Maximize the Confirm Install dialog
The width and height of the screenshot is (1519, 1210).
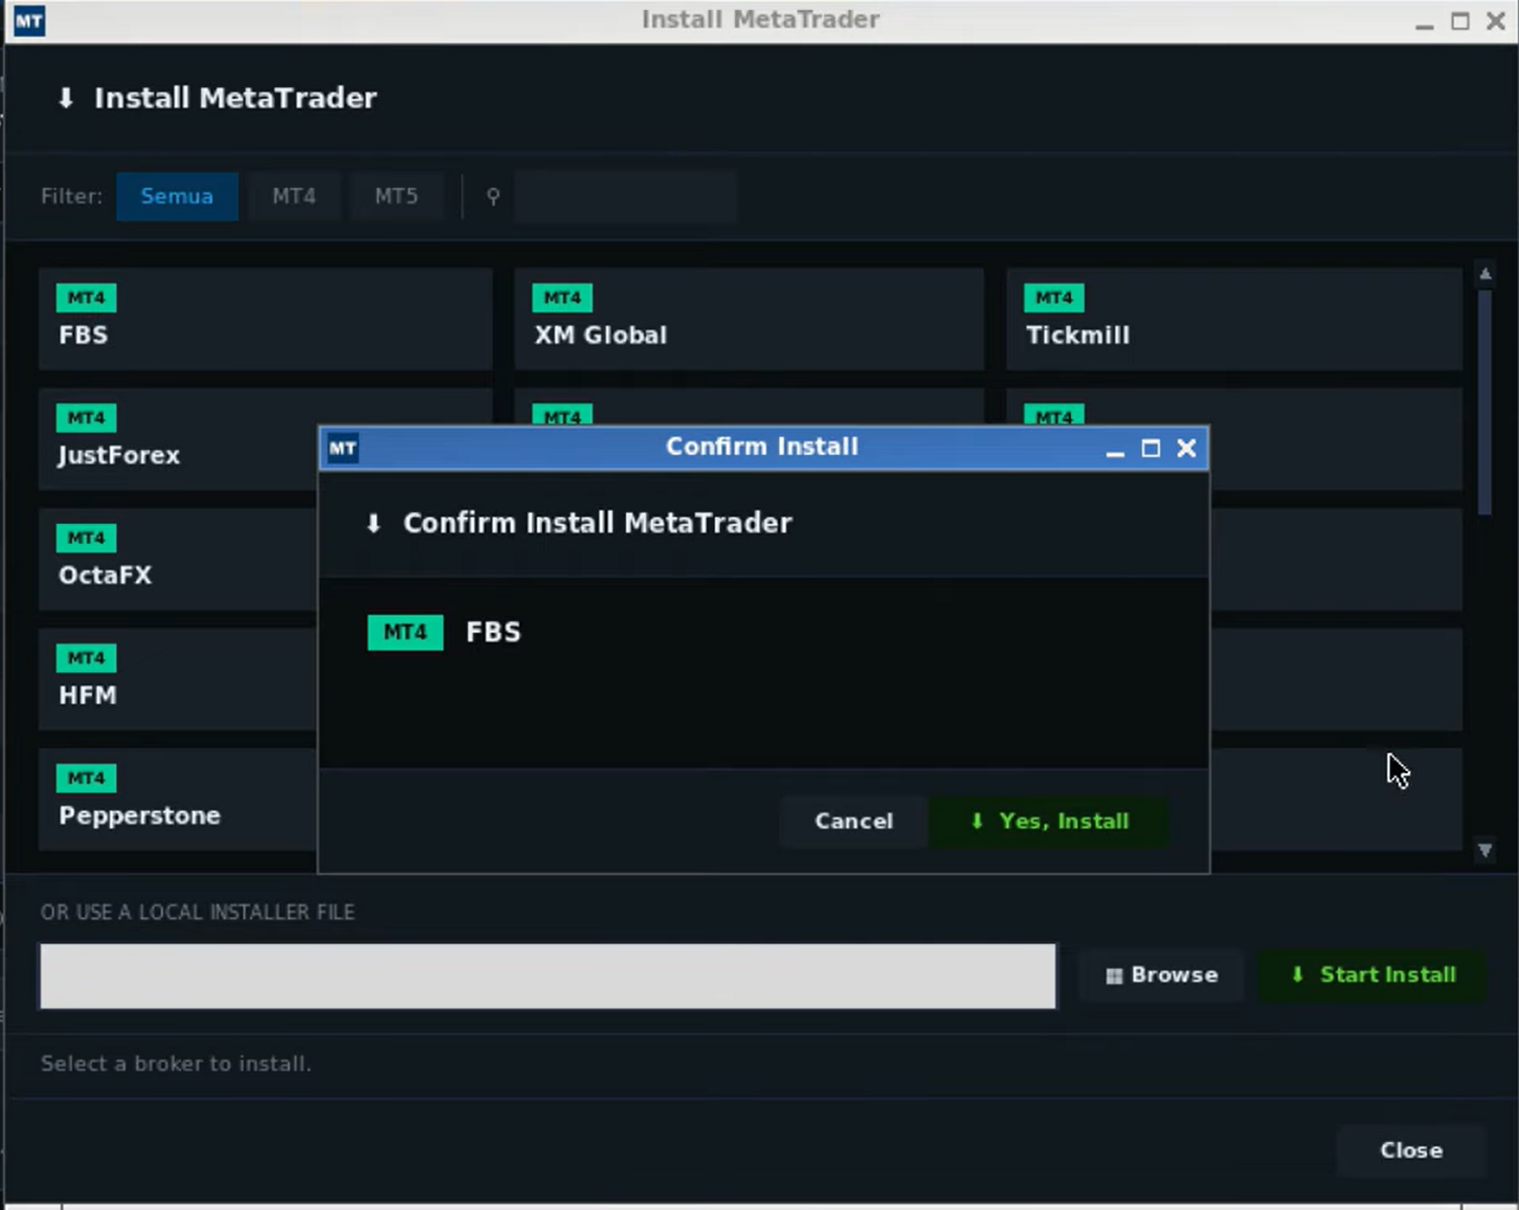point(1150,448)
